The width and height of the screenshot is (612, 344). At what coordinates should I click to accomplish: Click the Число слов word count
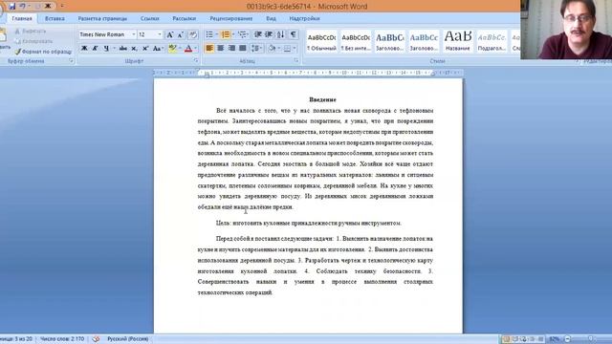[x=62, y=339]
